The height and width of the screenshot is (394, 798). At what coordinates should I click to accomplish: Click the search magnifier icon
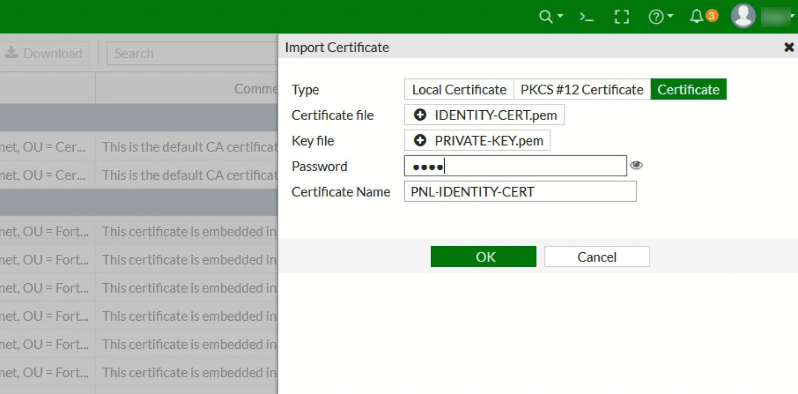click(x=545, y=16)
